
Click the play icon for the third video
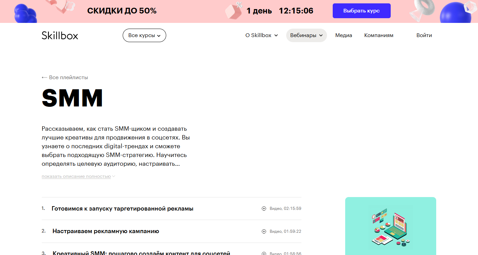263,253
